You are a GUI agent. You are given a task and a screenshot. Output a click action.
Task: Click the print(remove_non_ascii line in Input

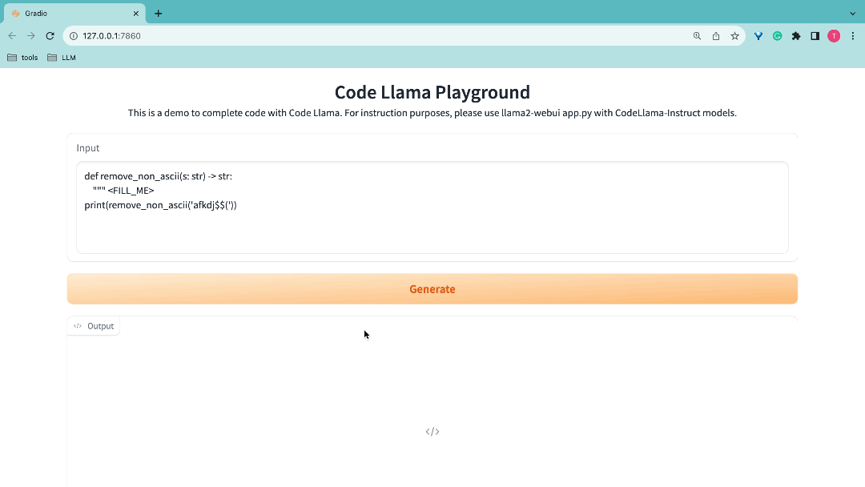coord(160,205)
